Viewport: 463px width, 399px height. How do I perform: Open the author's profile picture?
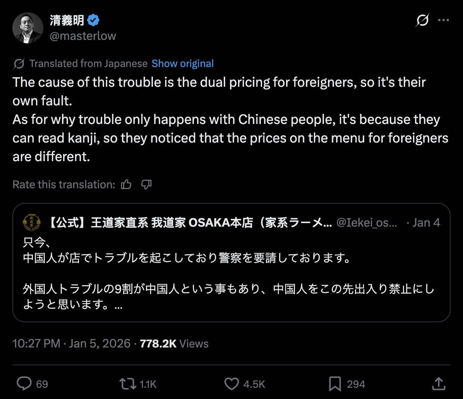pos(28,28)
